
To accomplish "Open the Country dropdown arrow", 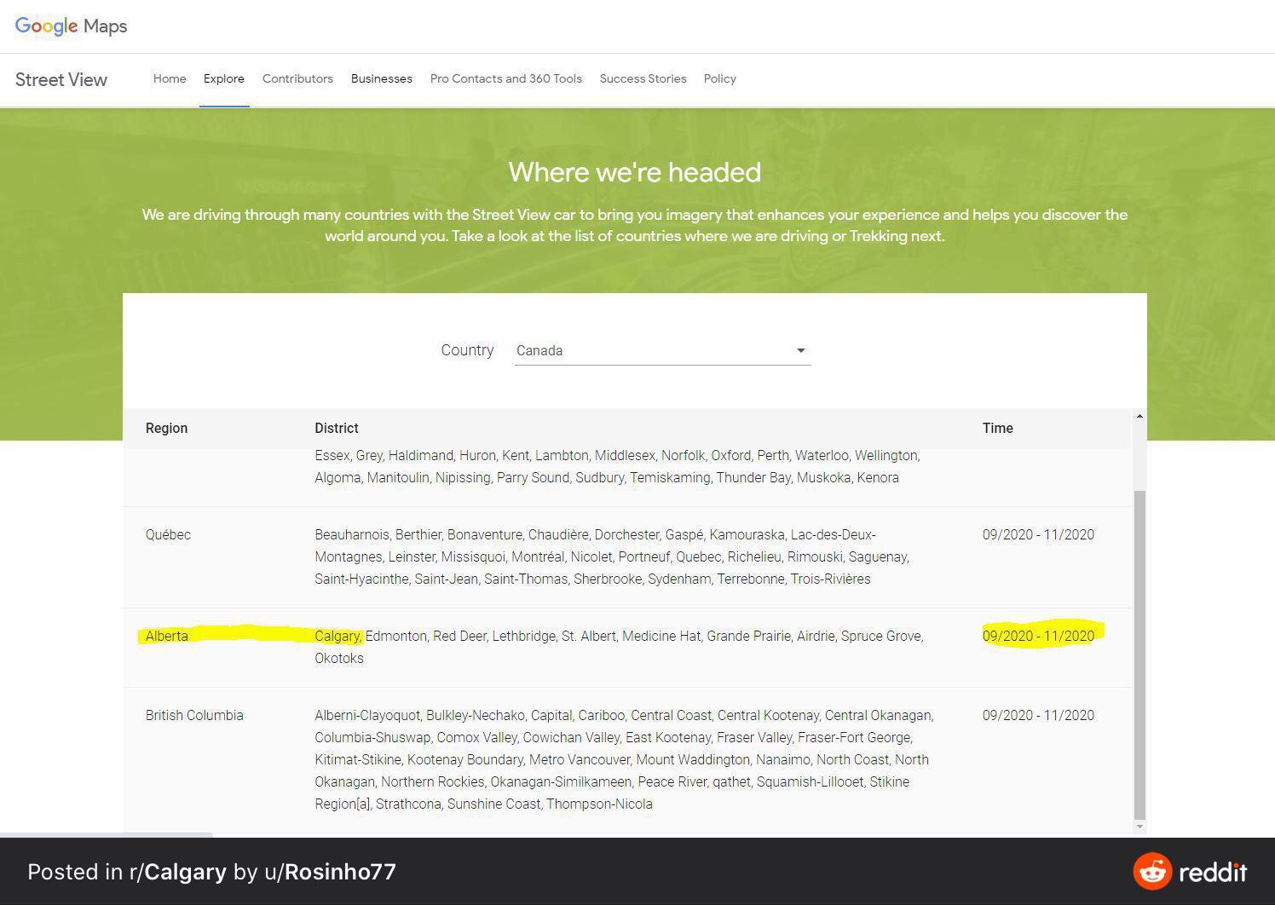I will [799, 350].
